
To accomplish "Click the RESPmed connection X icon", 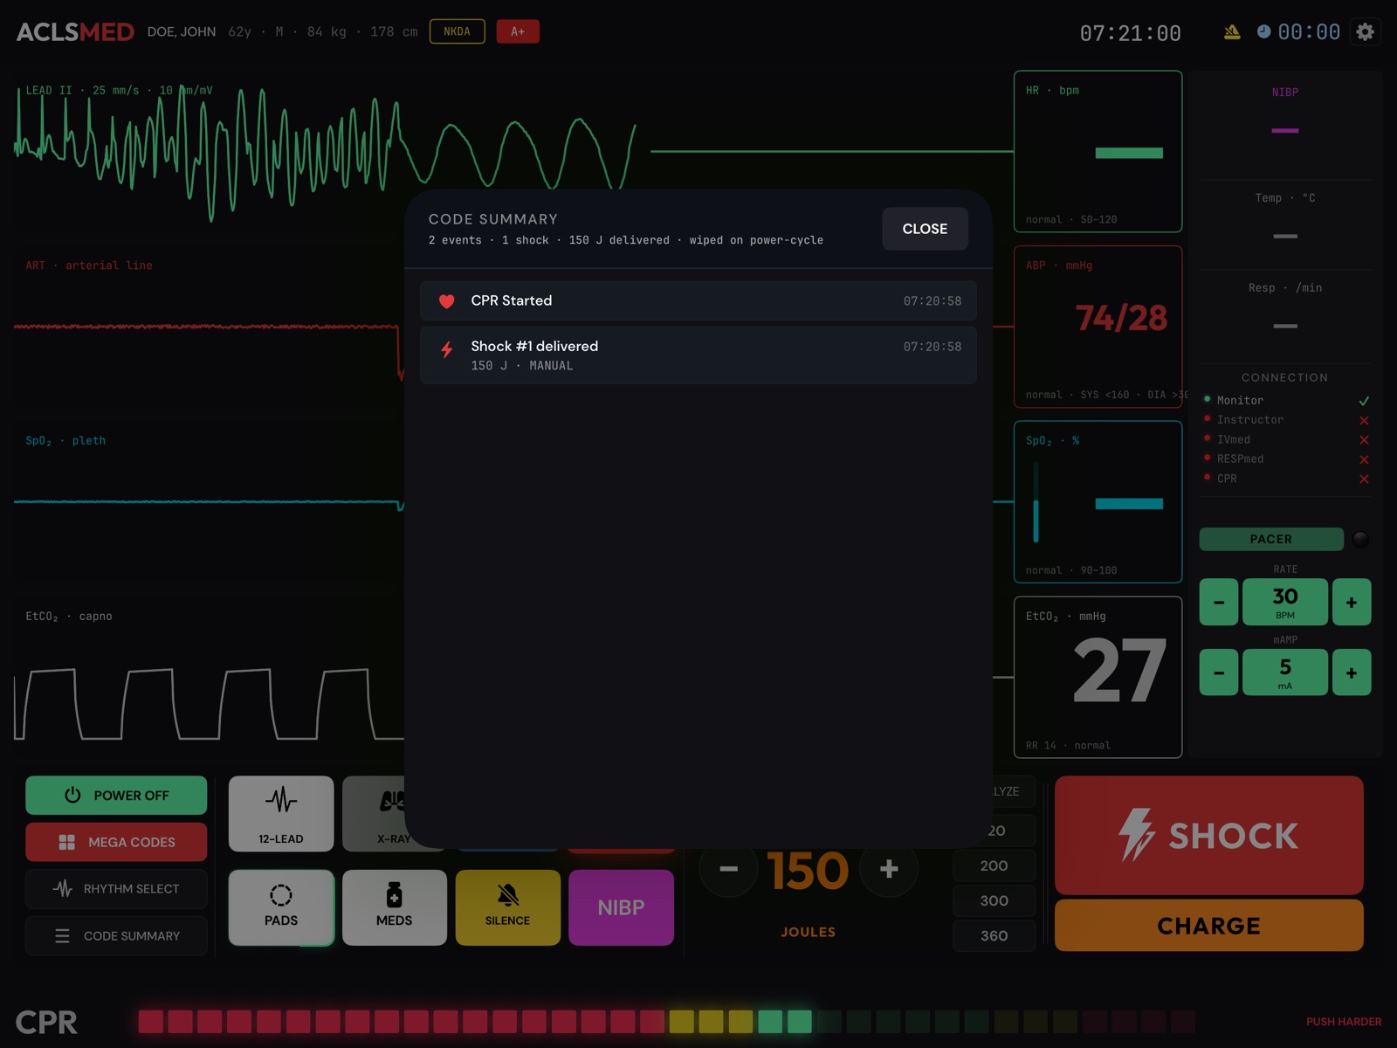I will point(1364,459).
